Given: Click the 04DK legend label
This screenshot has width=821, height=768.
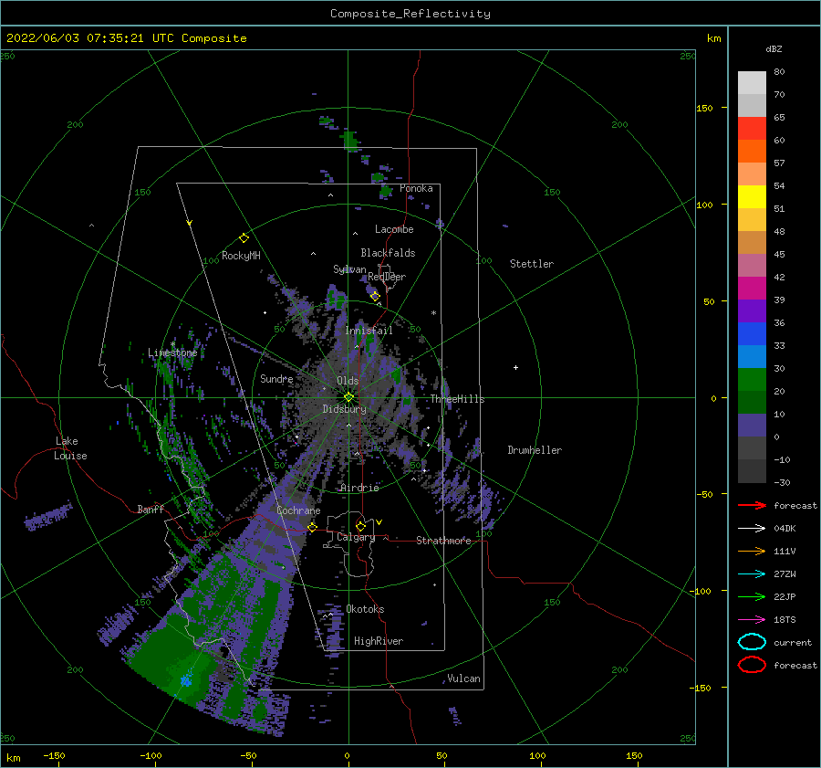Looking at the screenshot, I should pos(785,529).
